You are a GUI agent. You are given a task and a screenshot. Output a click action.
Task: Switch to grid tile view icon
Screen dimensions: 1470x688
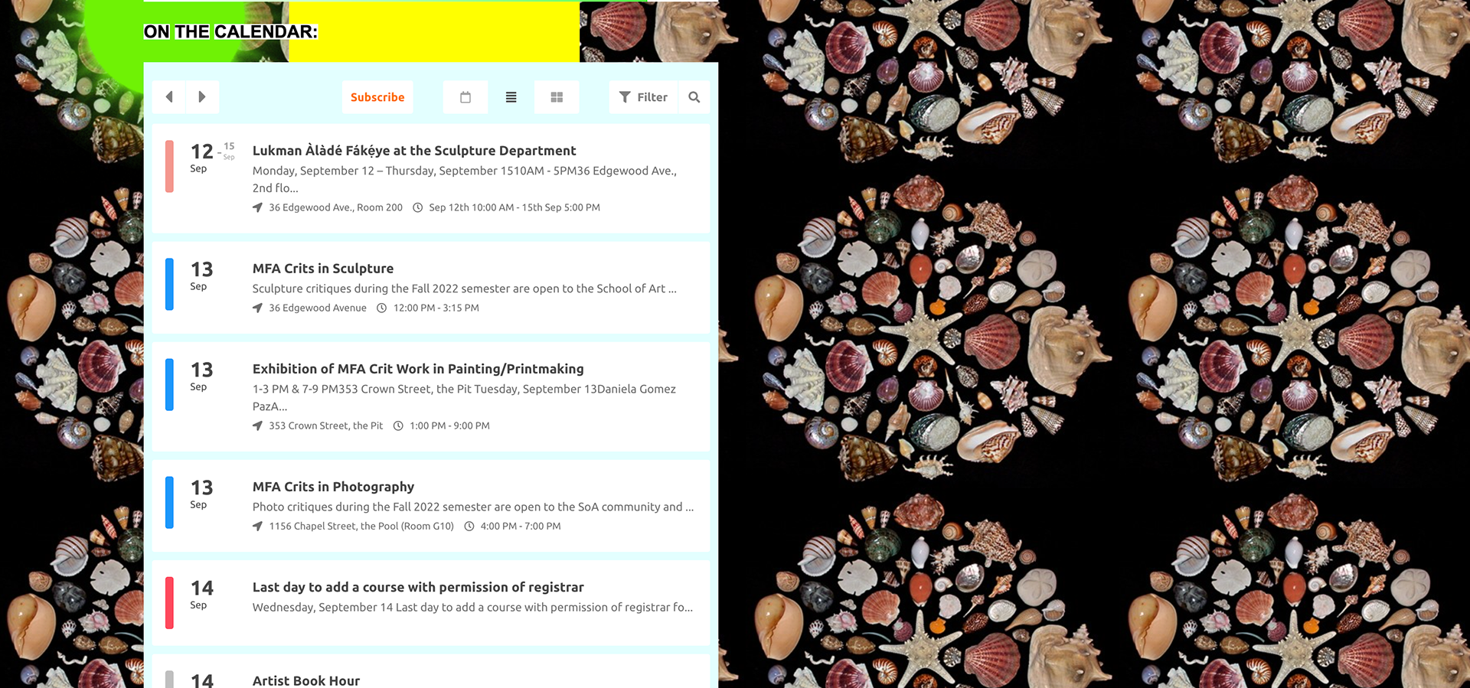point(557,97)
